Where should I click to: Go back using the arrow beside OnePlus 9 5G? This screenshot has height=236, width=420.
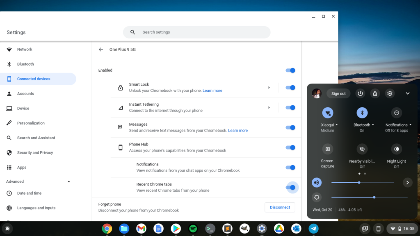(101, 50)
